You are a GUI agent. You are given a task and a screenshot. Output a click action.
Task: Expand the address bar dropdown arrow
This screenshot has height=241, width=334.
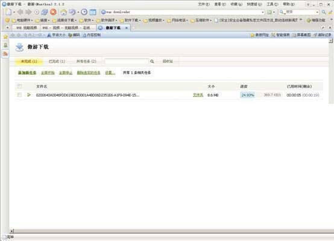point(263,12)
